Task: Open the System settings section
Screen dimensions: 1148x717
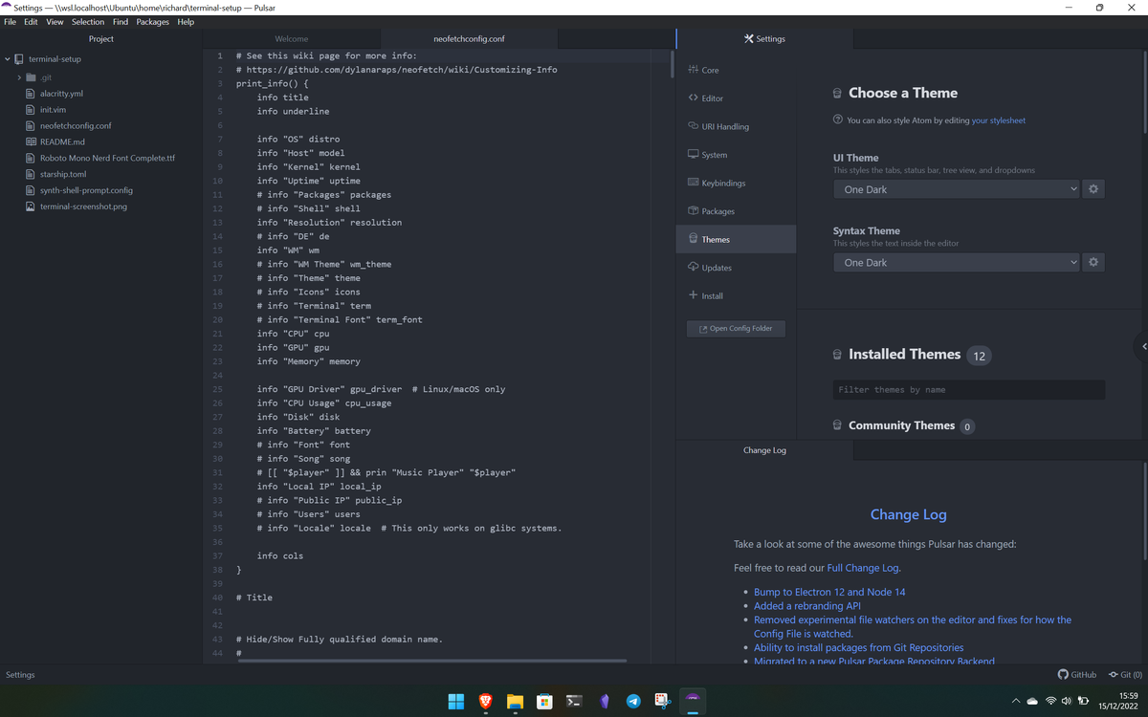Action: pyautogui.click(x=715, y=154)
